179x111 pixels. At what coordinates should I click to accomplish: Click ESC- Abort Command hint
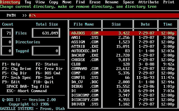coord(27,91)
